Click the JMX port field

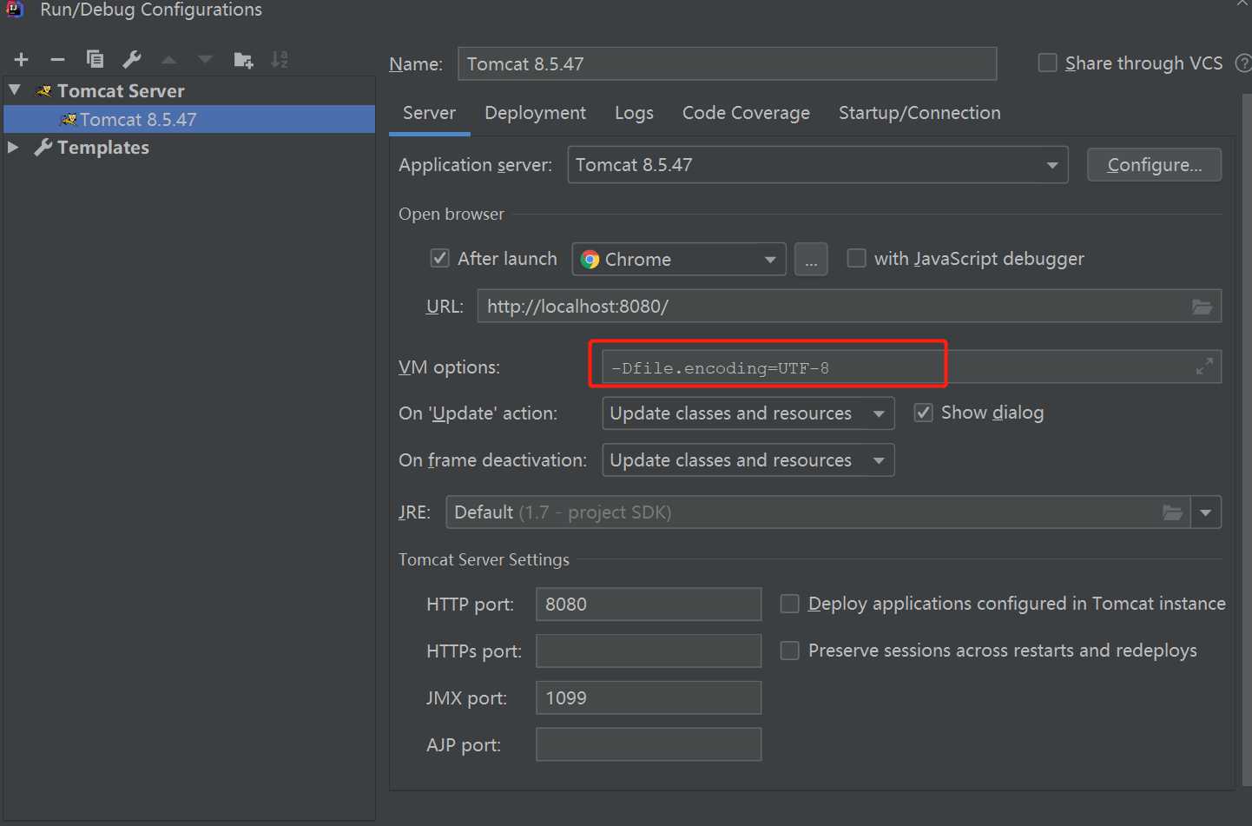pos(649,697)
